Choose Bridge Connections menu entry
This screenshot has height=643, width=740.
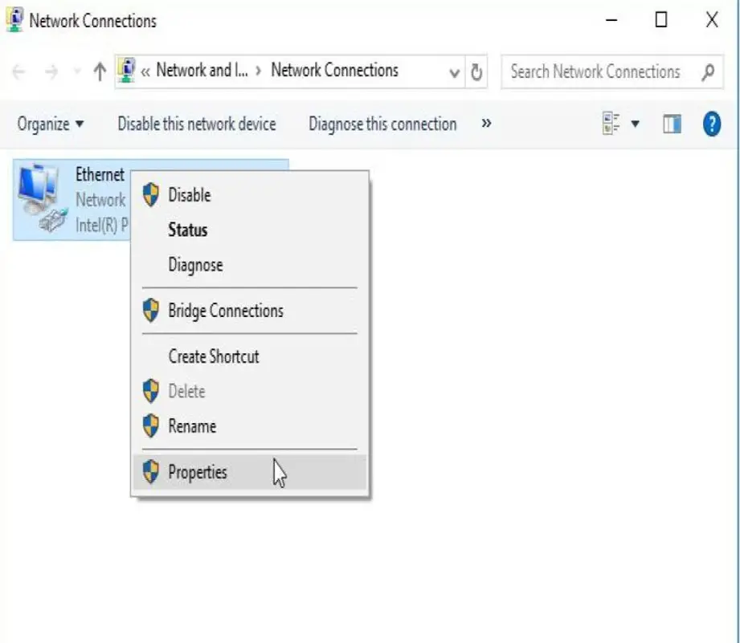pyautogui.click(x=225, y=311)
